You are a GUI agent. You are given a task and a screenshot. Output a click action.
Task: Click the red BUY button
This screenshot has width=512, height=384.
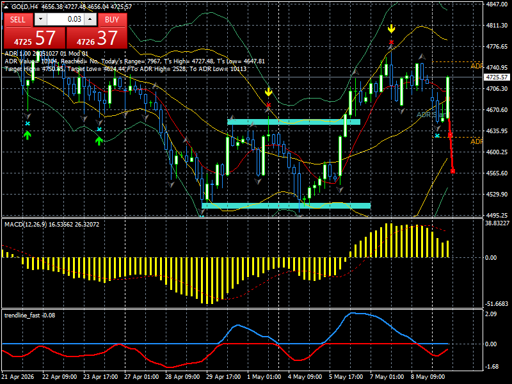(x=112, y=20)
